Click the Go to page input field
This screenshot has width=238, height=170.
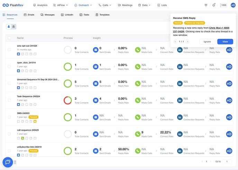[x=227, y=161]
